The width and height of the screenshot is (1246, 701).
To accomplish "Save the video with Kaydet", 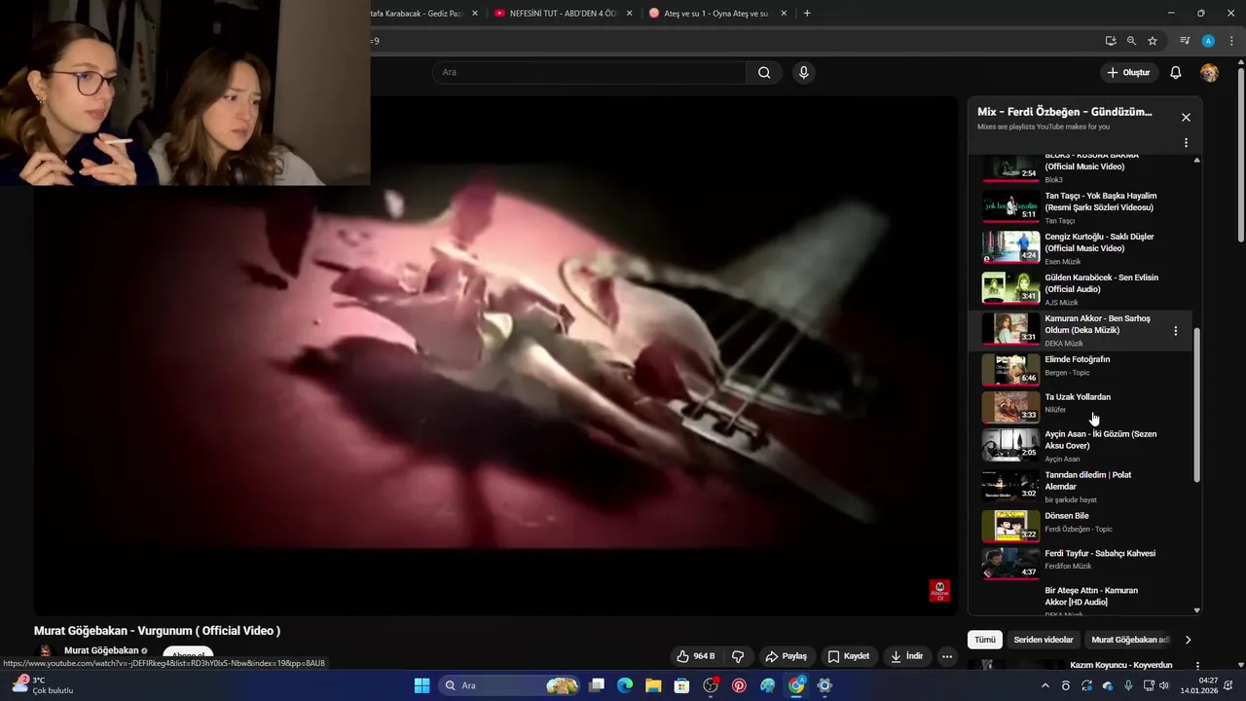I will point(848,656).
